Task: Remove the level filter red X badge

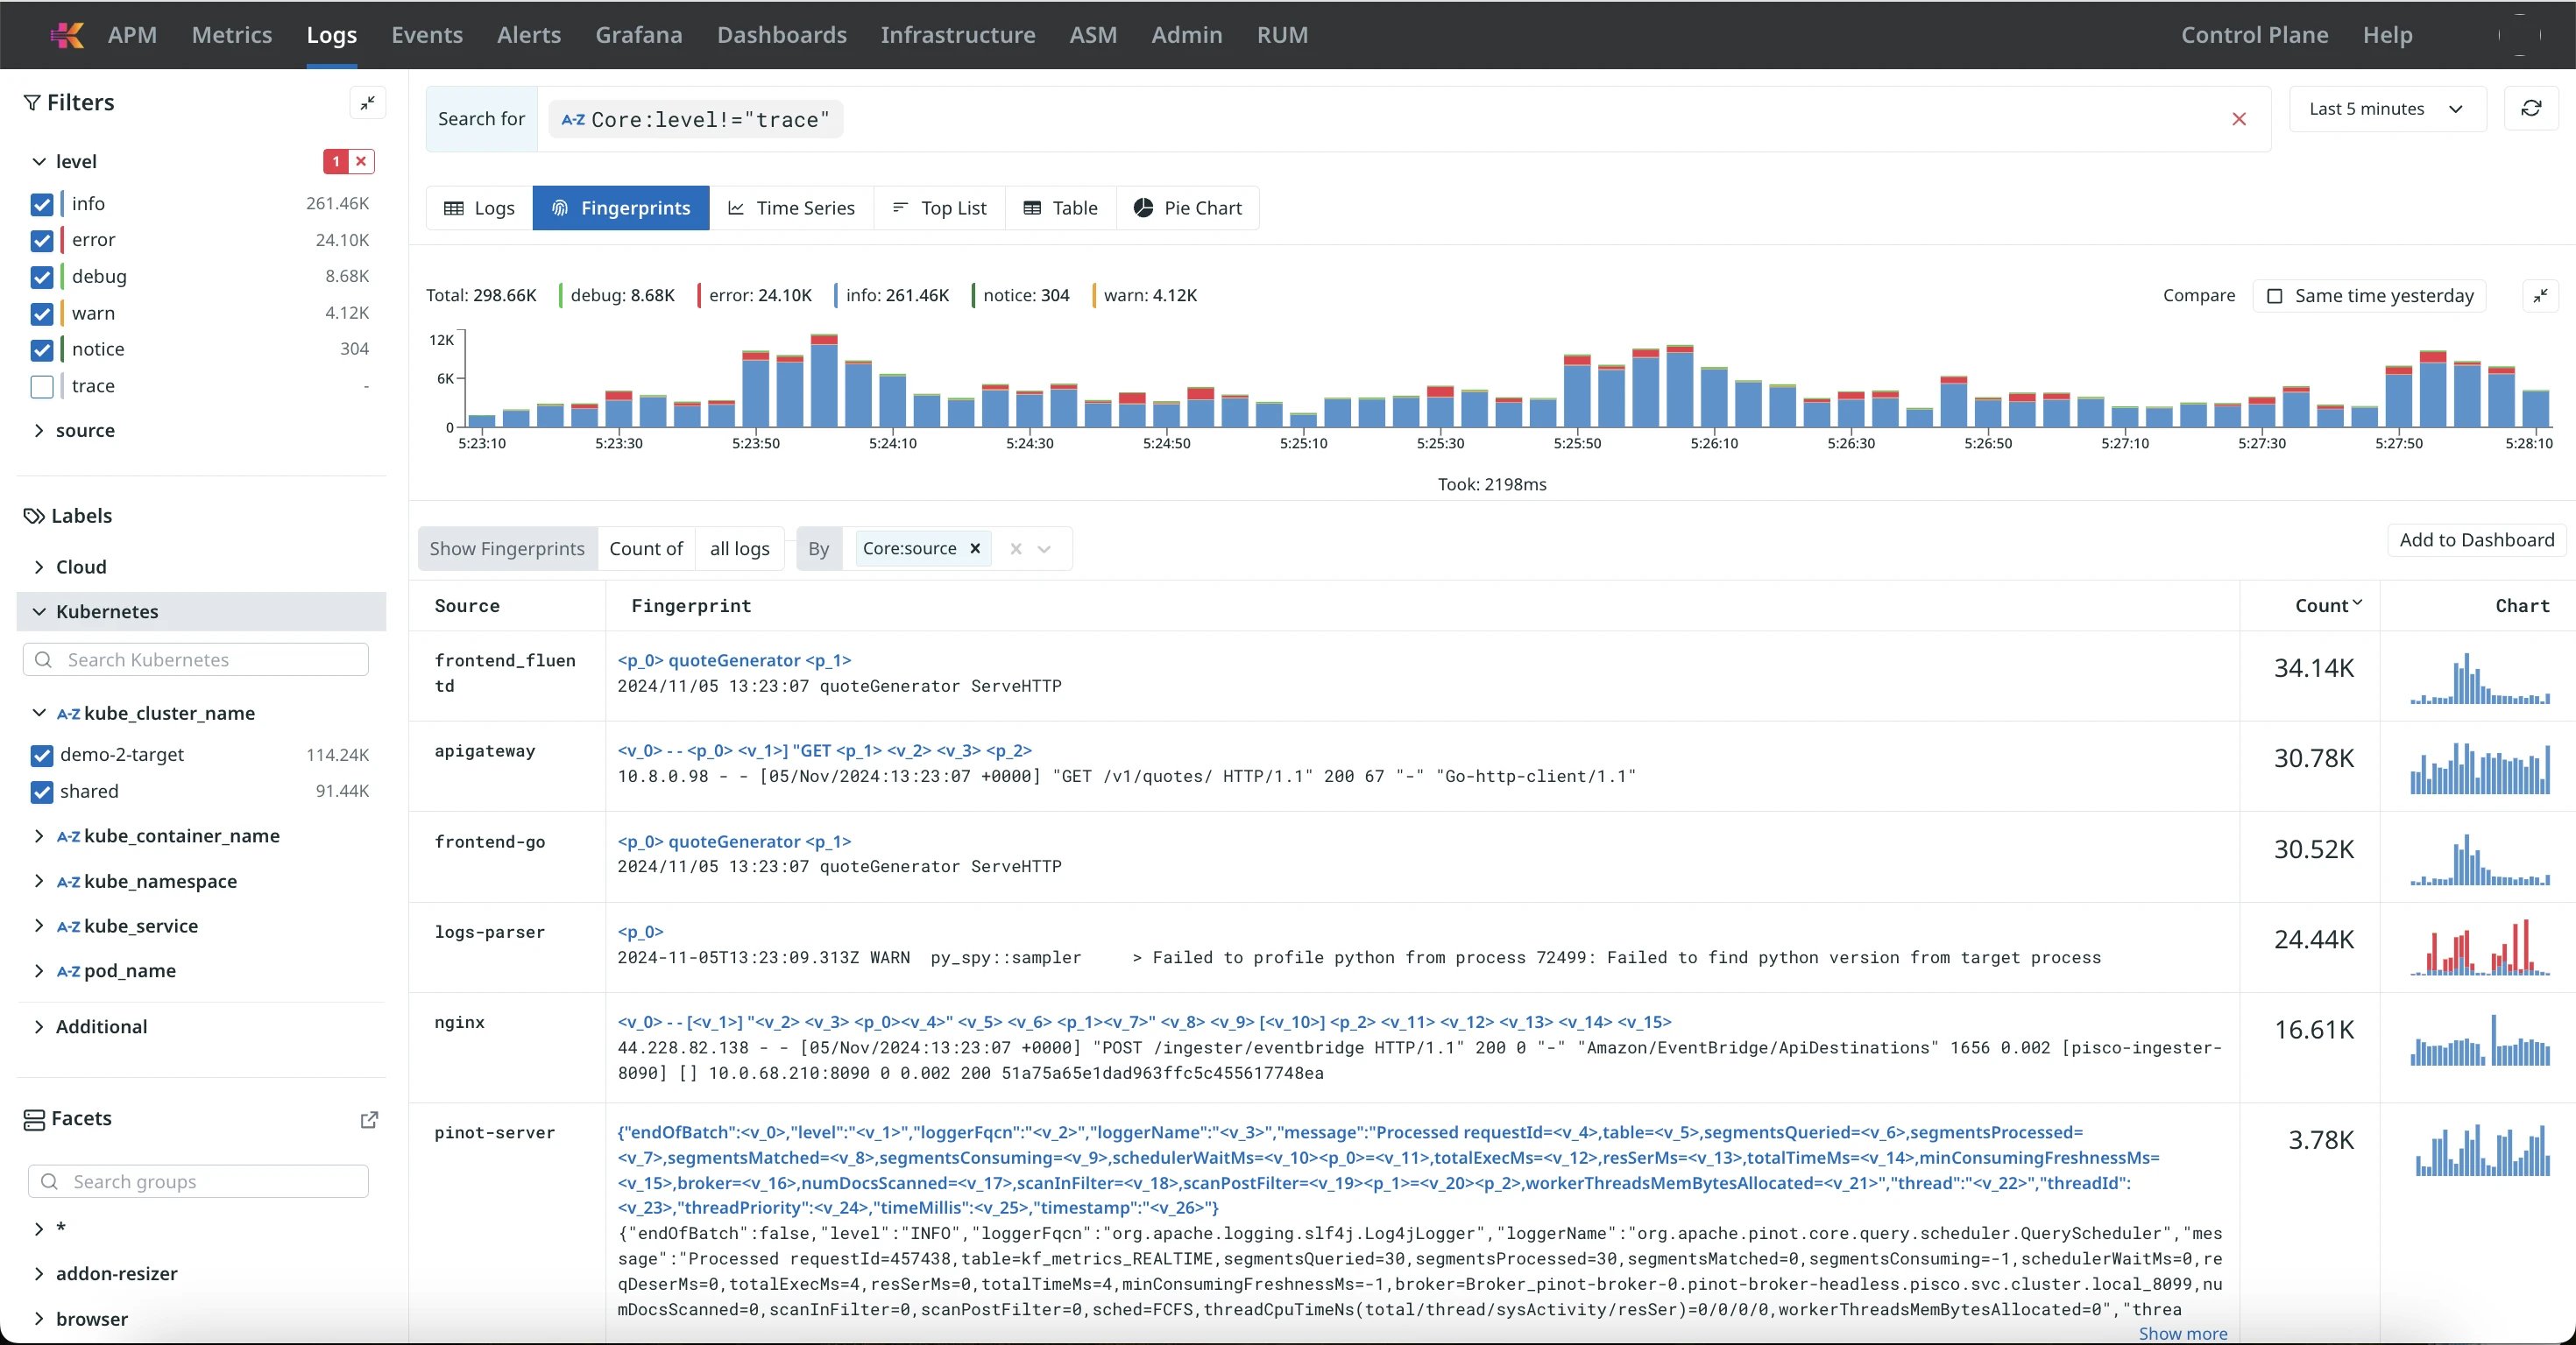Action: tap(361, 161)
